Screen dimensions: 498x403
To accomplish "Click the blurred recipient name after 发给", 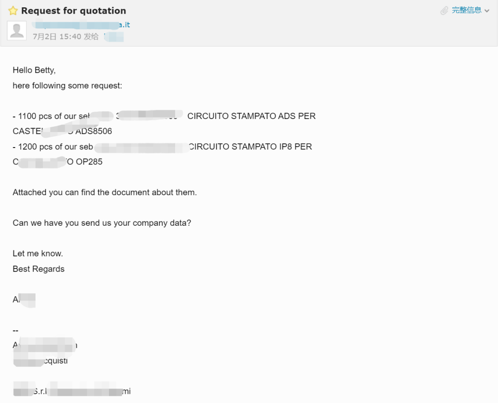I will point(114,37).
